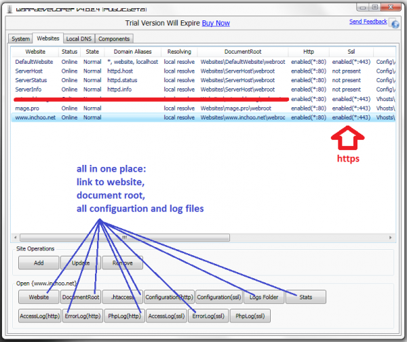Minimize the WampDeveloper window
The image size is (407, 342).
pyautogui.click(x=363, y=7)
